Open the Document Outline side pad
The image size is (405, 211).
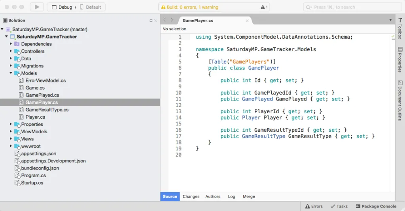(x=400, y=101)
